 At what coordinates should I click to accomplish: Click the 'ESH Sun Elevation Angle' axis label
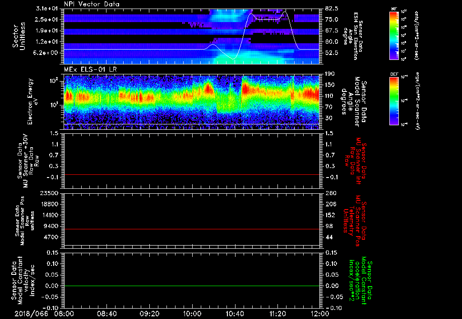pos(356,36)
